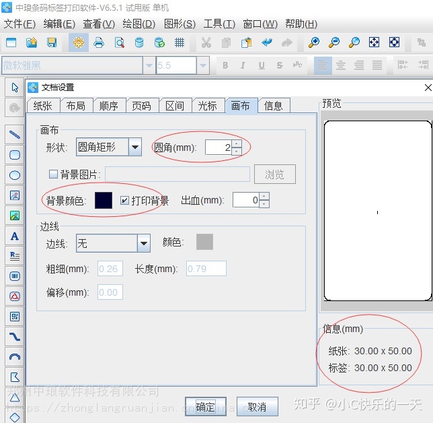Click the 浏览 browse button
This screenshot has width=433, height=423.
tap(274, 174)
